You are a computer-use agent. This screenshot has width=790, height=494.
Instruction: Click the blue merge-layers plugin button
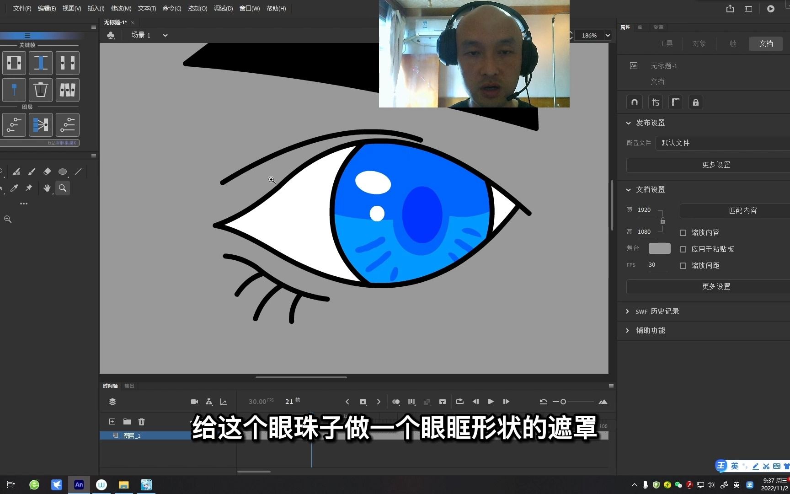tap(41, 125)
